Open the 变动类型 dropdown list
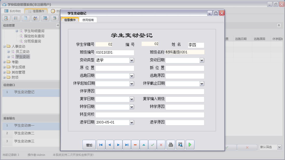Screen dimensions: 285x160 pos(132,60)
